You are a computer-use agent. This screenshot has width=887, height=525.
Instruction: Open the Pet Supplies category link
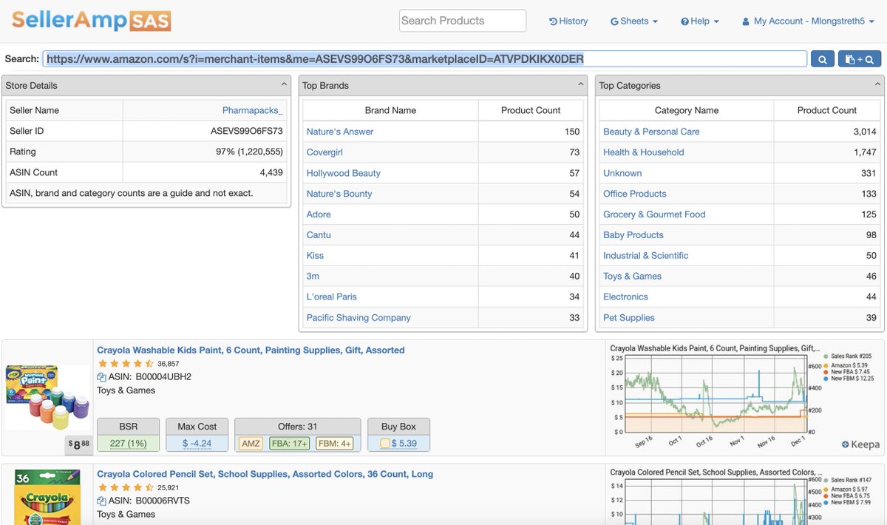629,318
